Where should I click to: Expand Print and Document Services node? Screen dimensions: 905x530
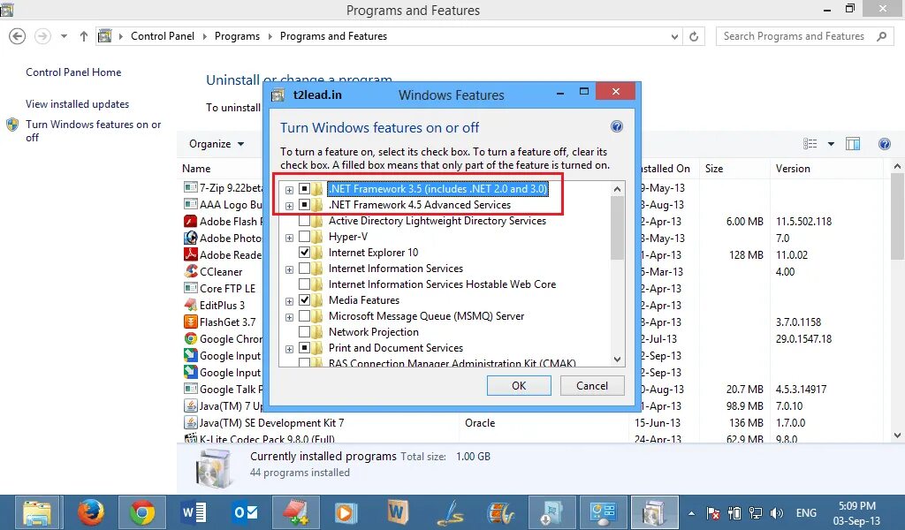point(289,349)
